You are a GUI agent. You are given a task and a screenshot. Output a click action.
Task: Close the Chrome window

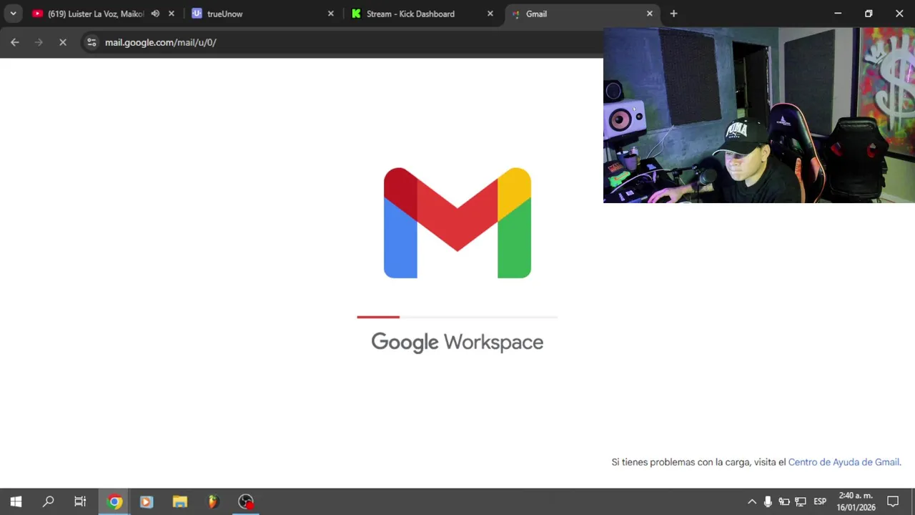pos(899,14)
